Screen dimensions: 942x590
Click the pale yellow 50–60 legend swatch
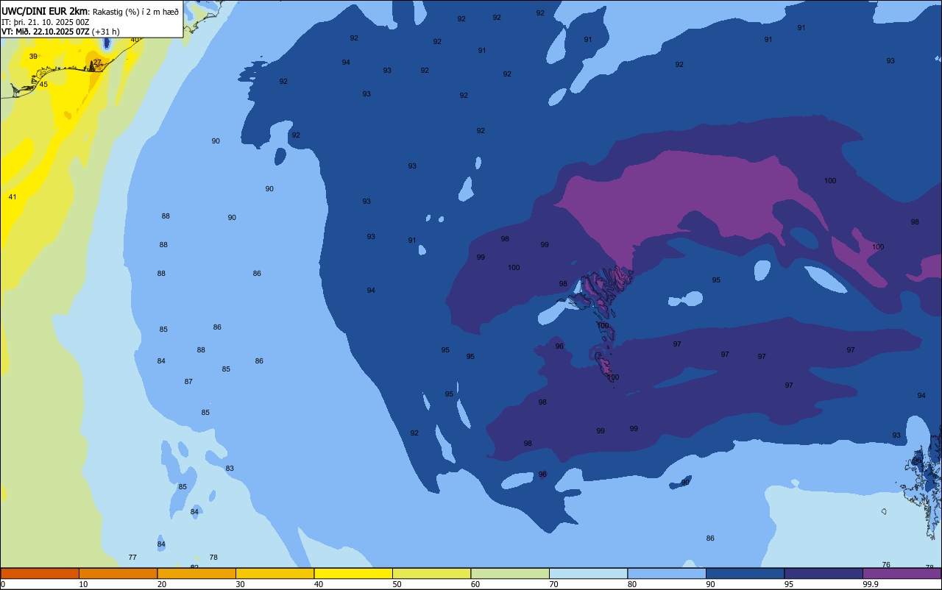pos(431,573)
